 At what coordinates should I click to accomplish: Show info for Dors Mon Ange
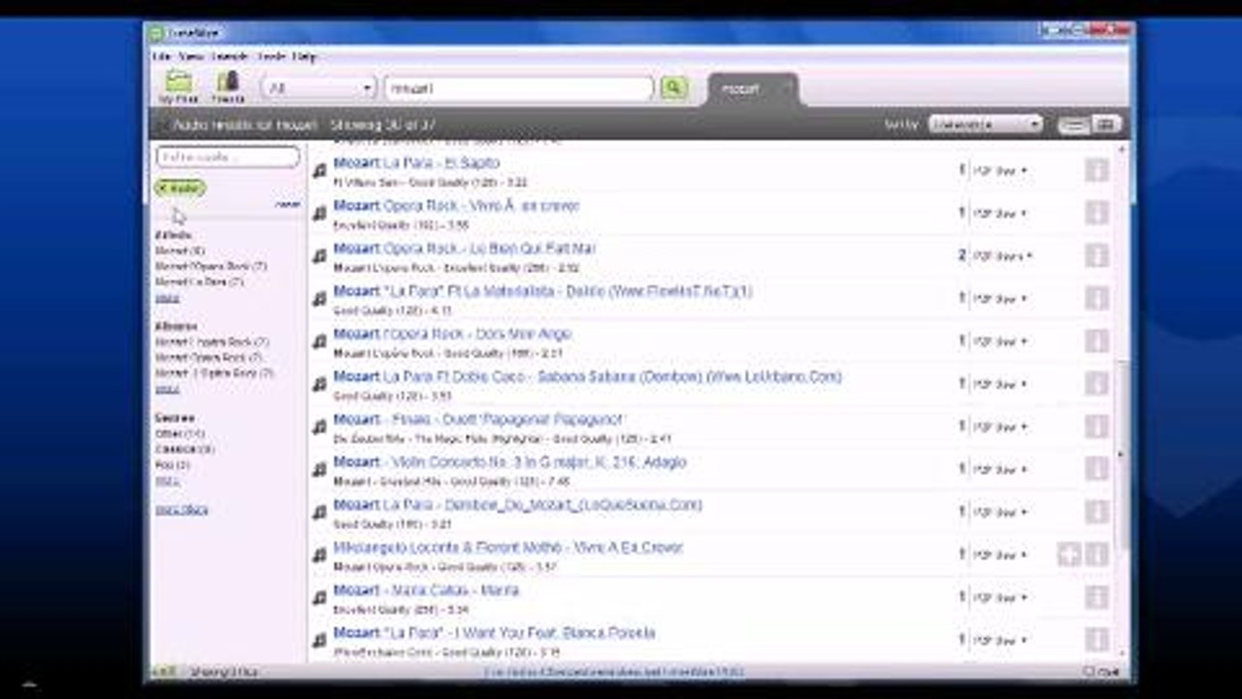click(x=1096, y=342)
